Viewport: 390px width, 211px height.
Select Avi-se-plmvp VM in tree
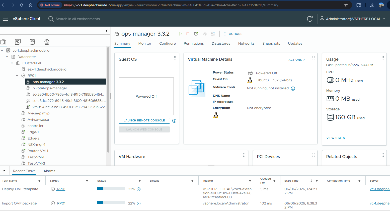(38, 113)
